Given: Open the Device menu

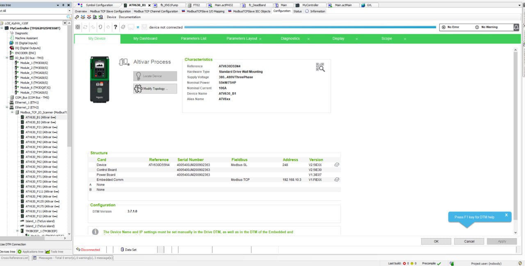Looking at the screenshot, I should (x=112, y=17).
